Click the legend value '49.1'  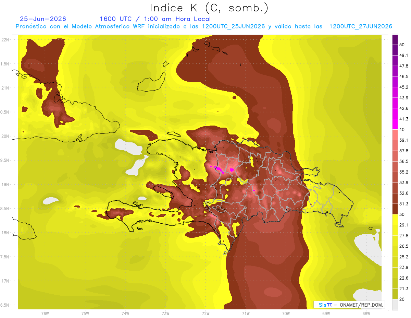[x=403, y=55]
